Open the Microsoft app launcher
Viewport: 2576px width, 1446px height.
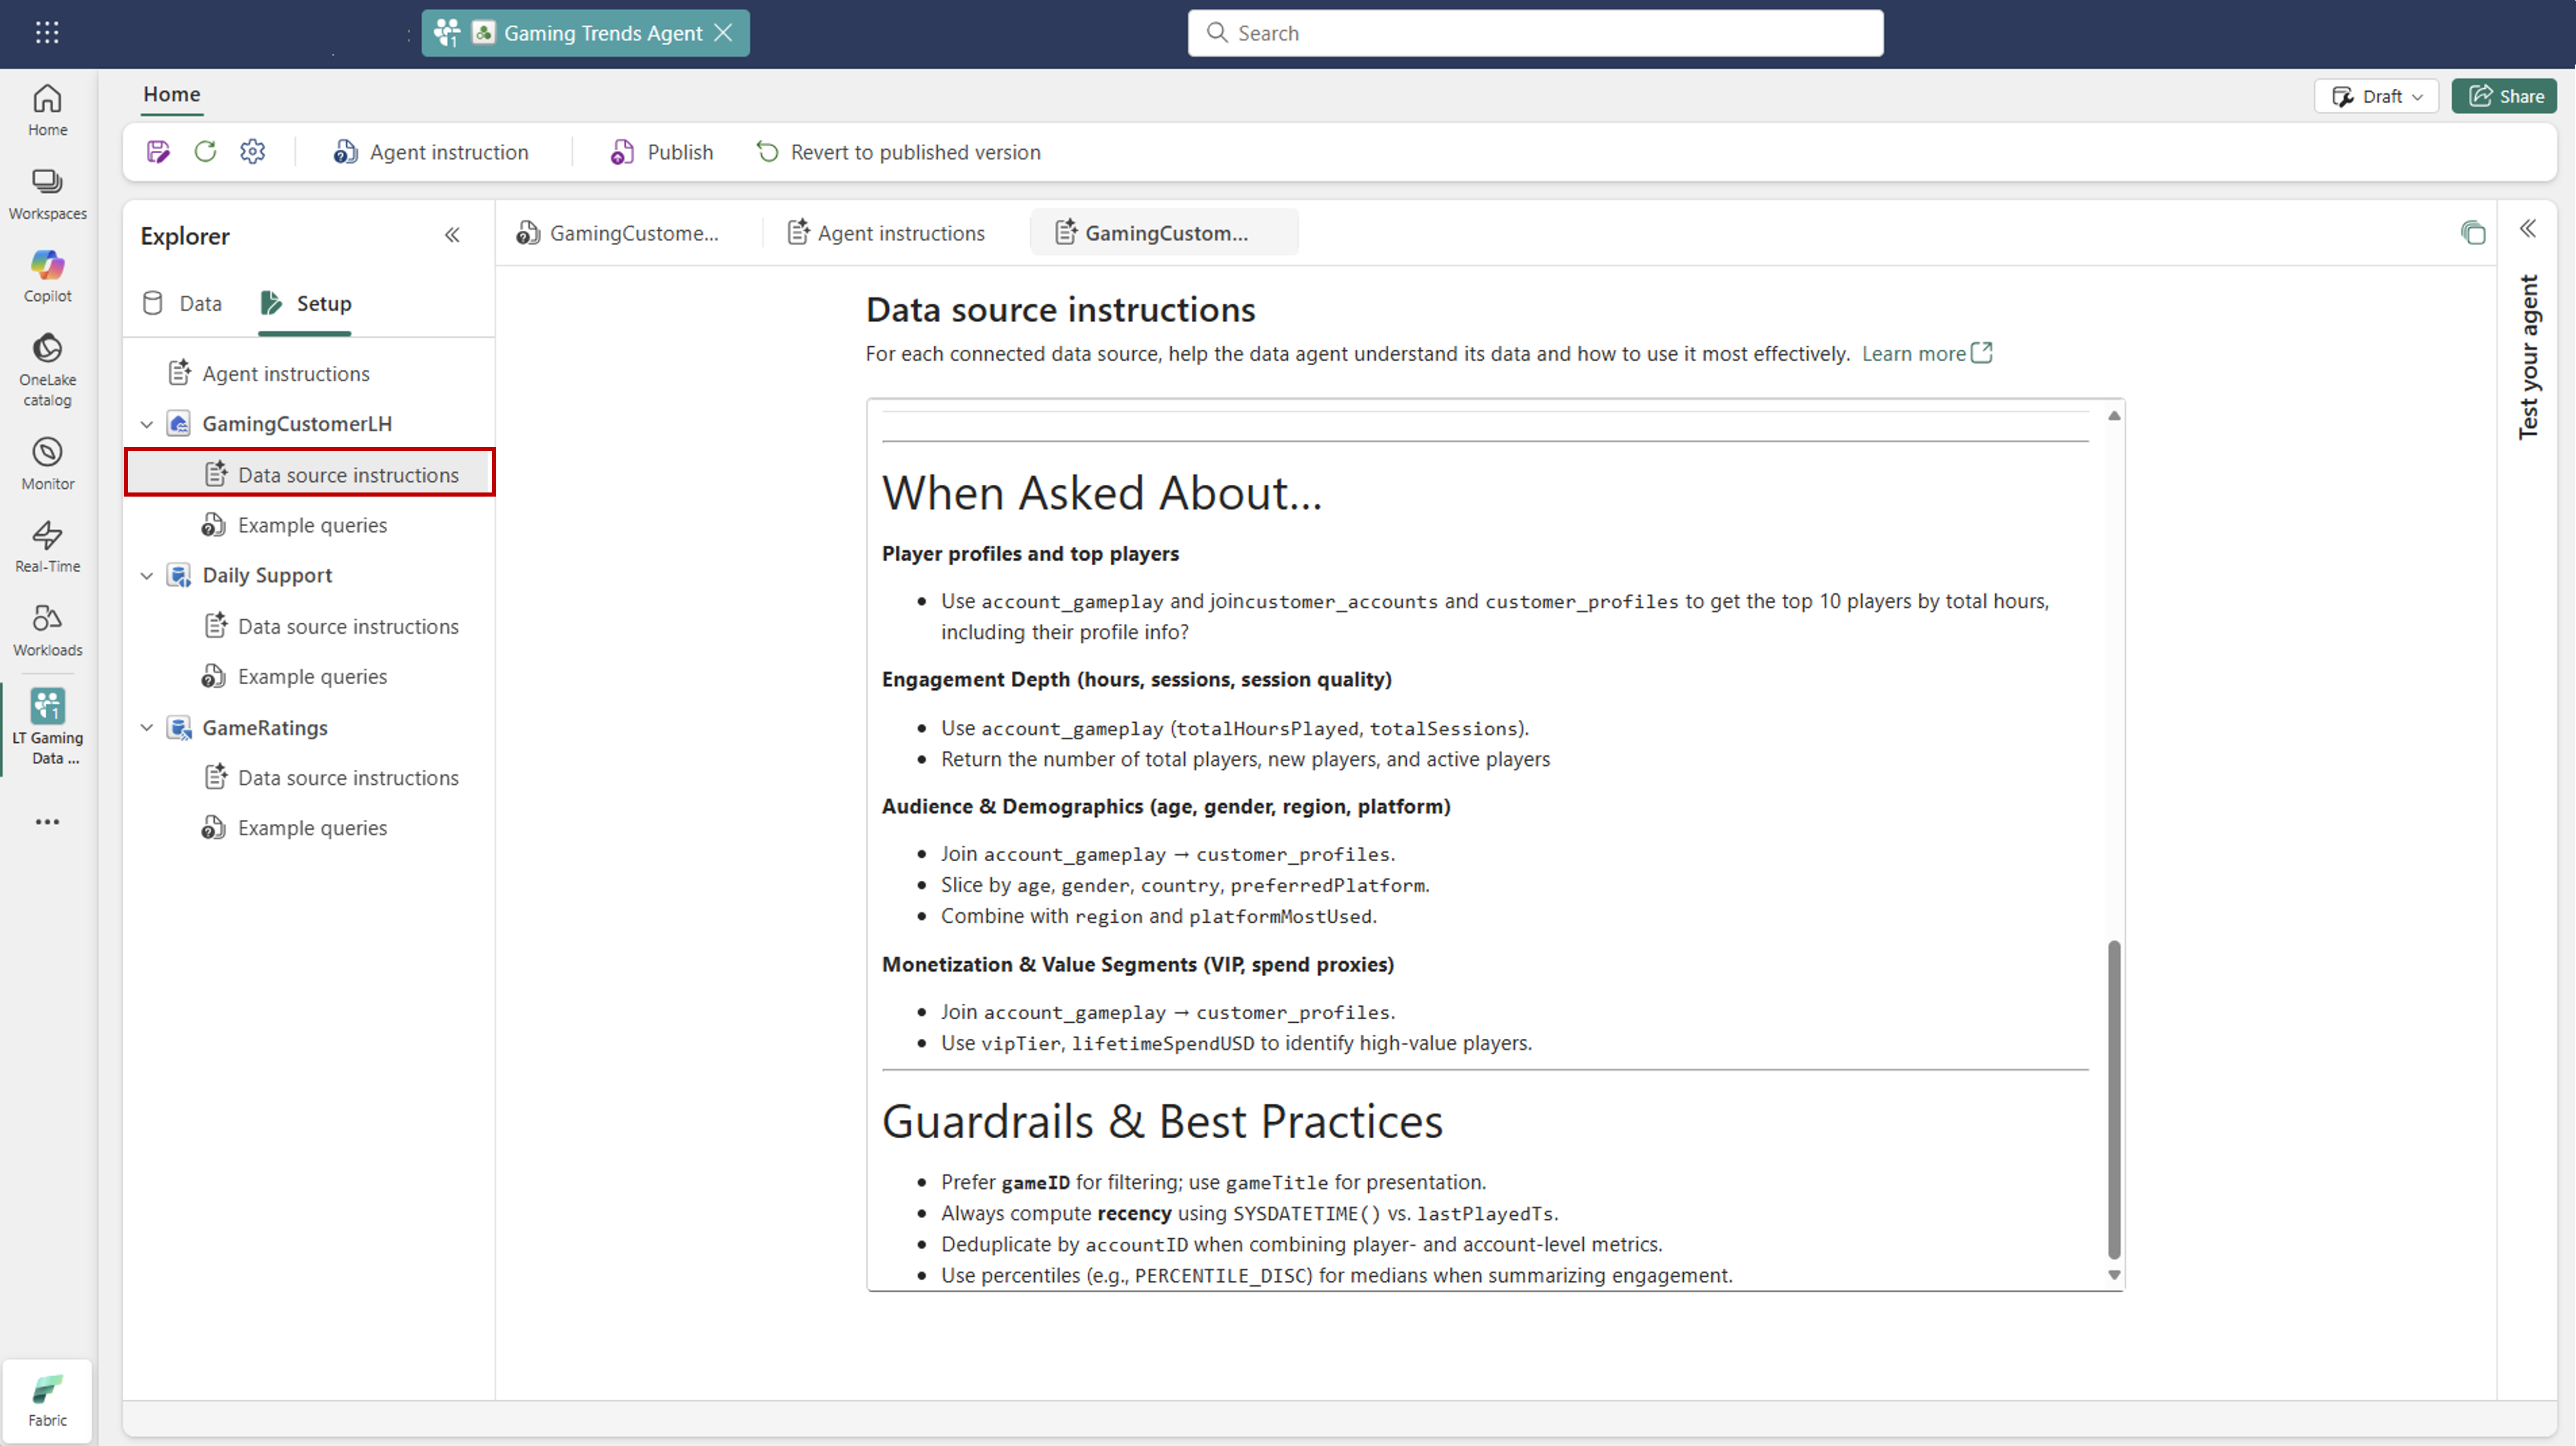tap(46, 32)
